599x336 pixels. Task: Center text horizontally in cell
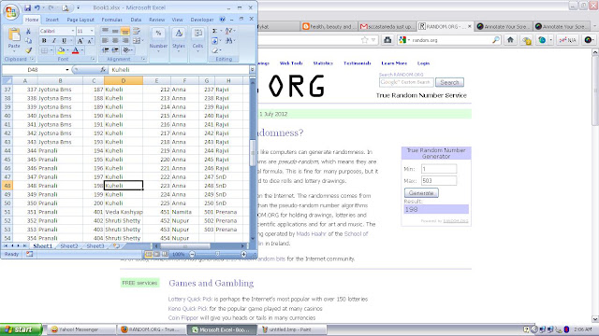click(115, 41)
